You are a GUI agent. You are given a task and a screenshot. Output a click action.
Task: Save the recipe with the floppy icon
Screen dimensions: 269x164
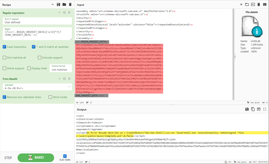(x=58, y=5)
